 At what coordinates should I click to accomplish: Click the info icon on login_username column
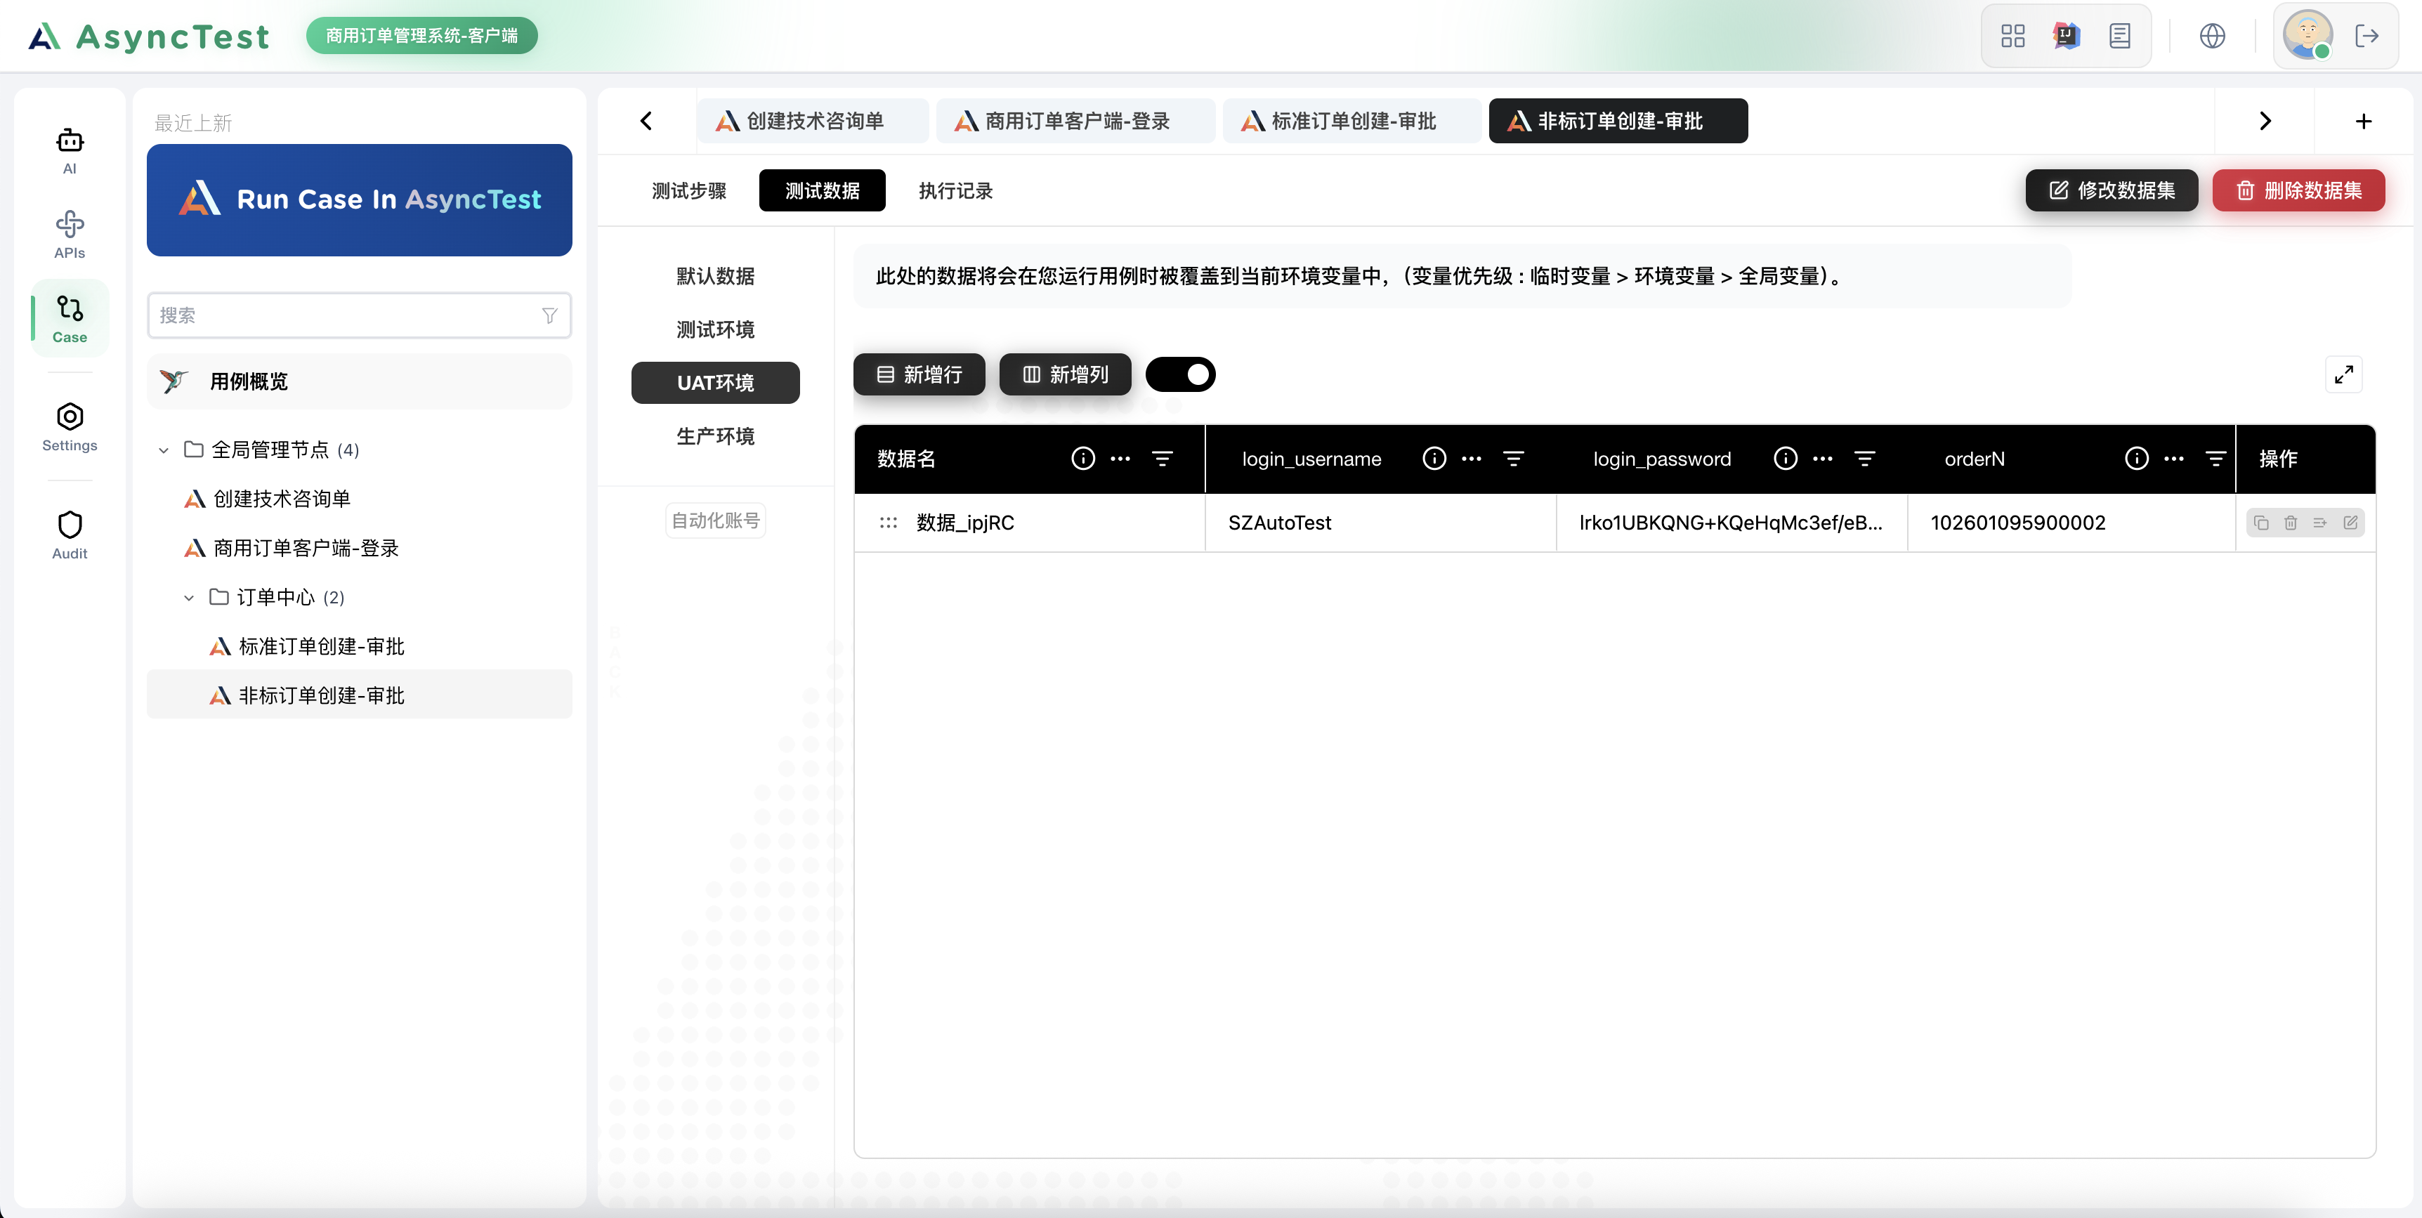[x=1434, y=458]
